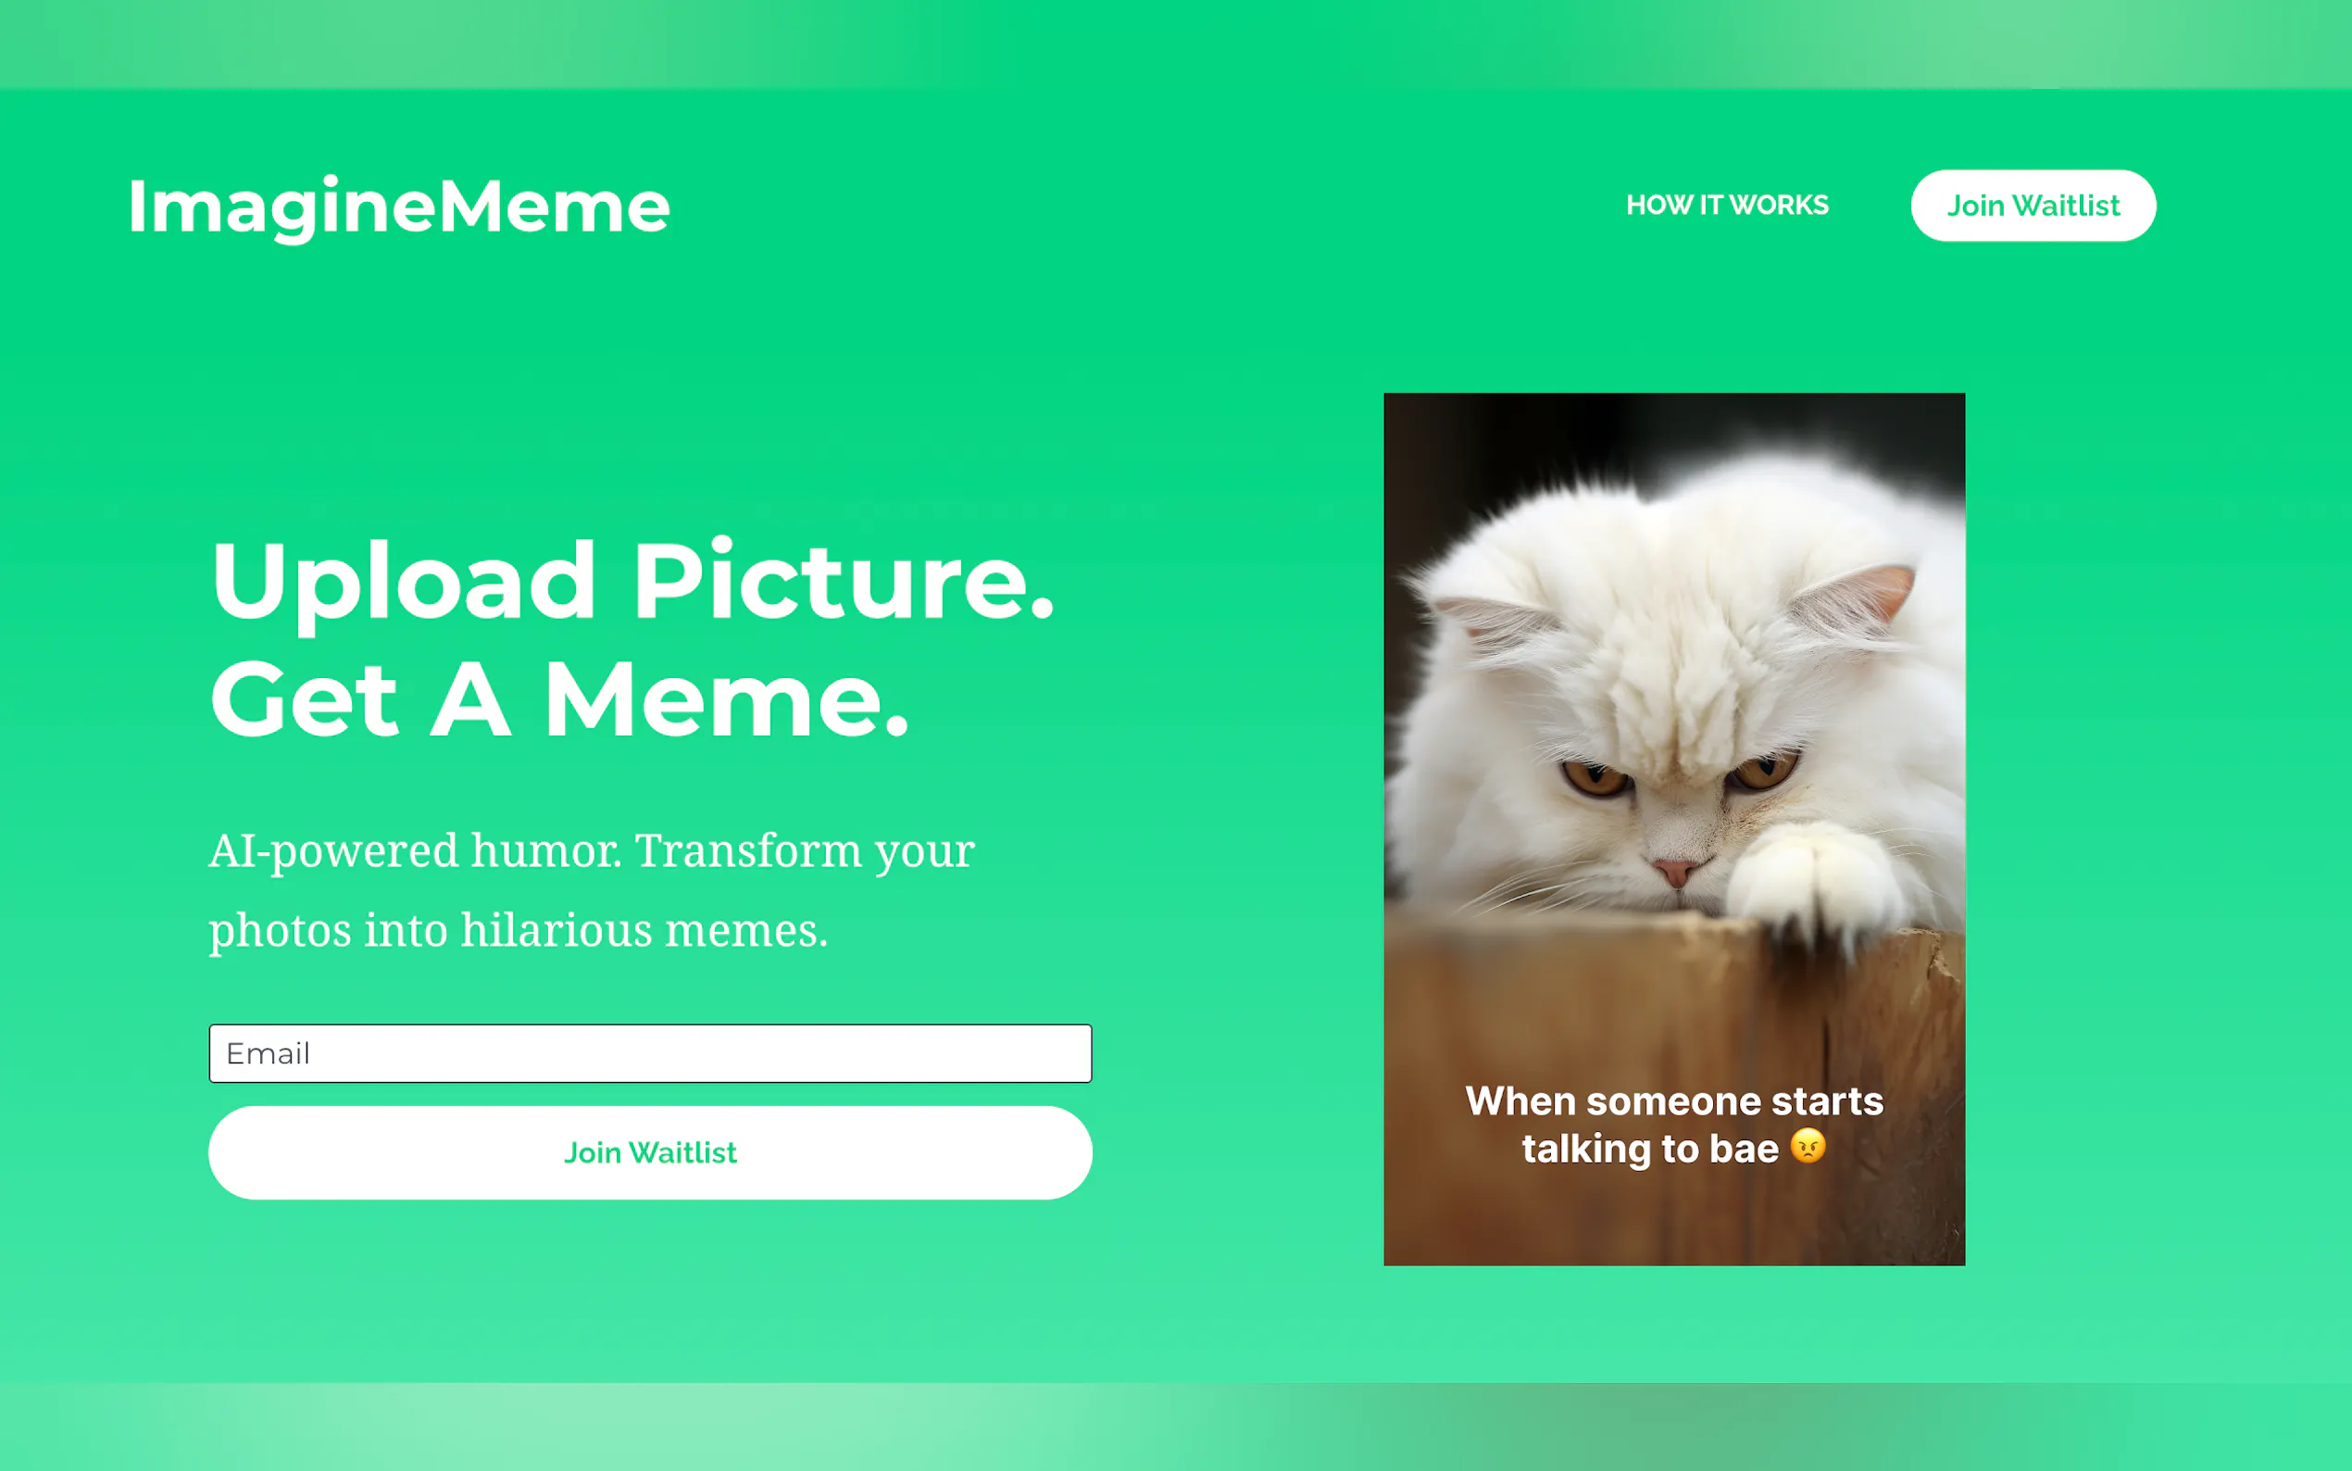
Task: Click the header Join Waitlist button
Action: (x=2033, y=206)
